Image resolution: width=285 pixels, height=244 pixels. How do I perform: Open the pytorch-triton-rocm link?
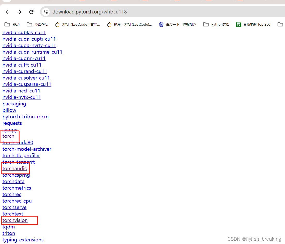(25, 117)
